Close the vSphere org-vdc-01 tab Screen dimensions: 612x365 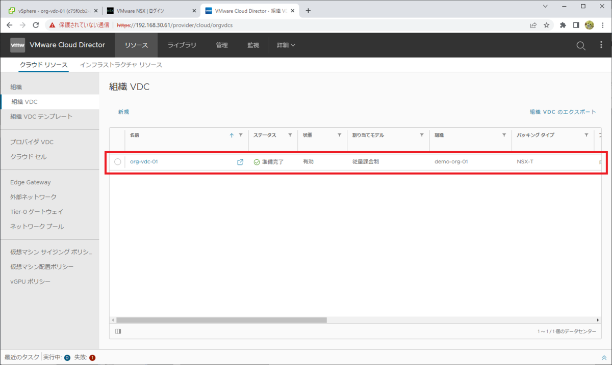pos(95,11)
